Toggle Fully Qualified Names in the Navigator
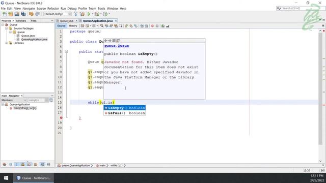 click(36, 164)
